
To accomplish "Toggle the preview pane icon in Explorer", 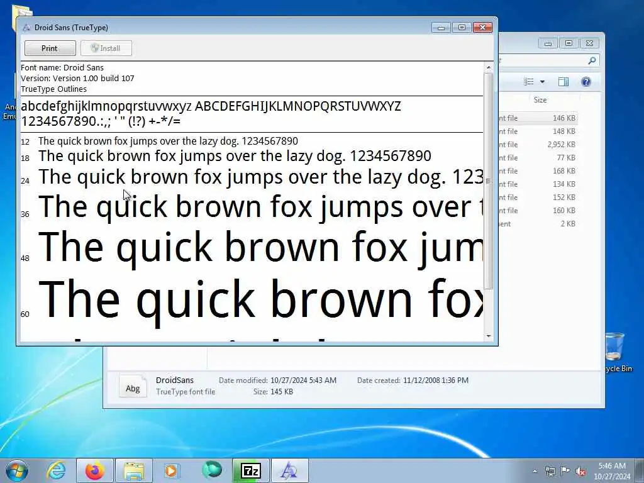I will tap(563, 82).
